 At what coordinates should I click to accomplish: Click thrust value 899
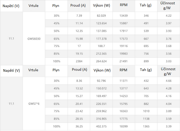coord(146,61)
